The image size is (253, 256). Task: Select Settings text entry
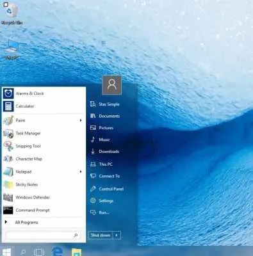point(106,201)
